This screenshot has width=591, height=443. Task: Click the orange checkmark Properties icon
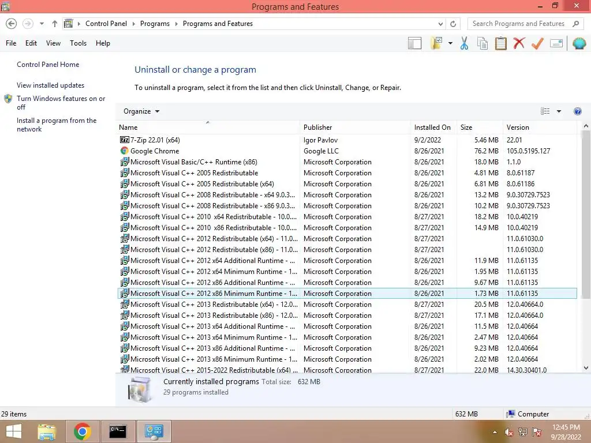pos(537,43)
